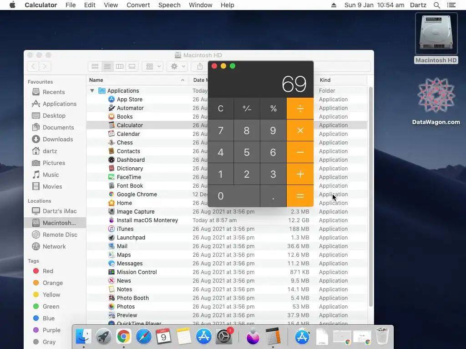Switch Finder to icon view
The height and width of the screenshot is (349, 466).
[x=95, y=66]
